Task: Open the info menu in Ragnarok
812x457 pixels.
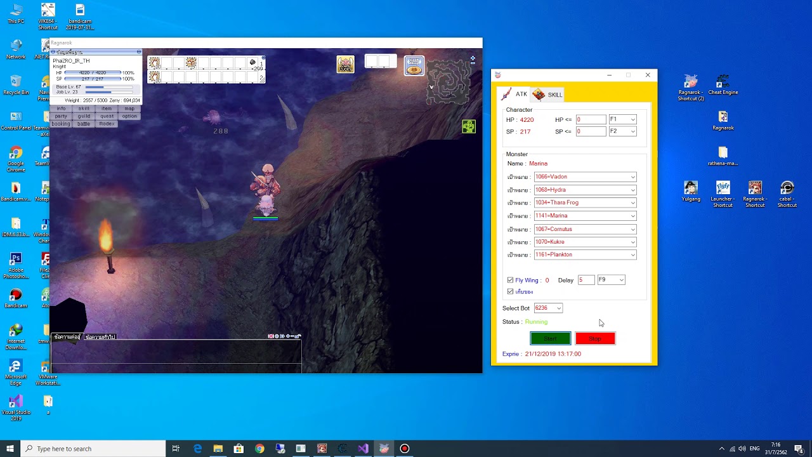Action: coord(61,109)
